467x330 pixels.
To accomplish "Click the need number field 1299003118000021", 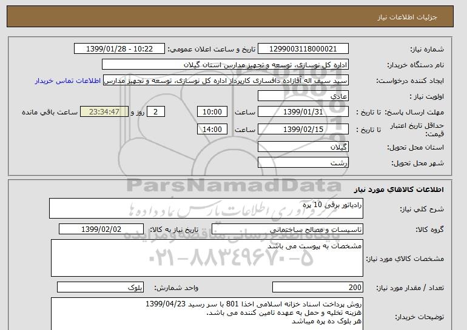I will (x=303, y=49).
